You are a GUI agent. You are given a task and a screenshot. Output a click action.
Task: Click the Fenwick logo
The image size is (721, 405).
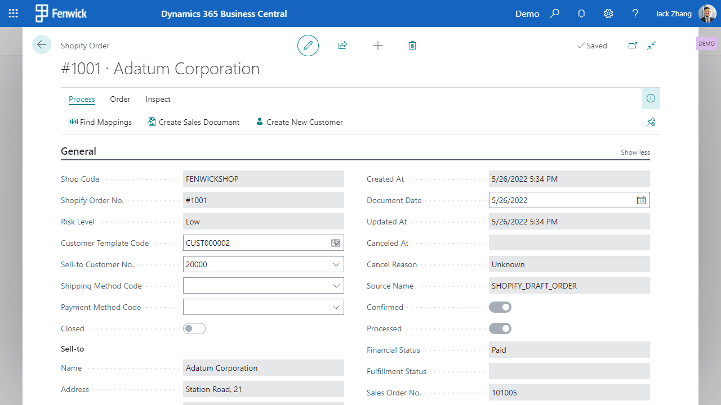pos(61,13)
